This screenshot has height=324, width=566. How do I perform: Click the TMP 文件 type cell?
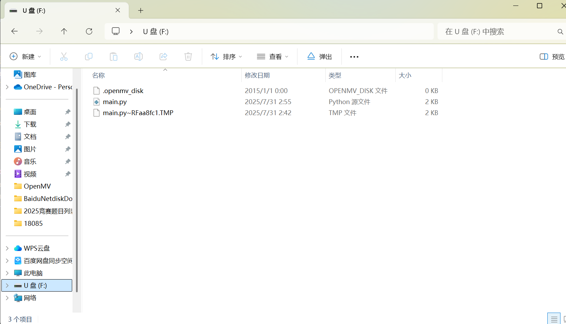tap(343, 113)
